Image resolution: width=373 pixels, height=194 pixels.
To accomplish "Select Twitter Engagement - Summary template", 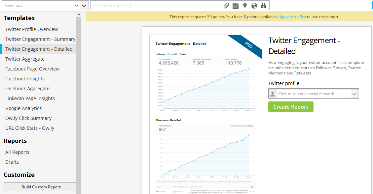I will point(40,39).
